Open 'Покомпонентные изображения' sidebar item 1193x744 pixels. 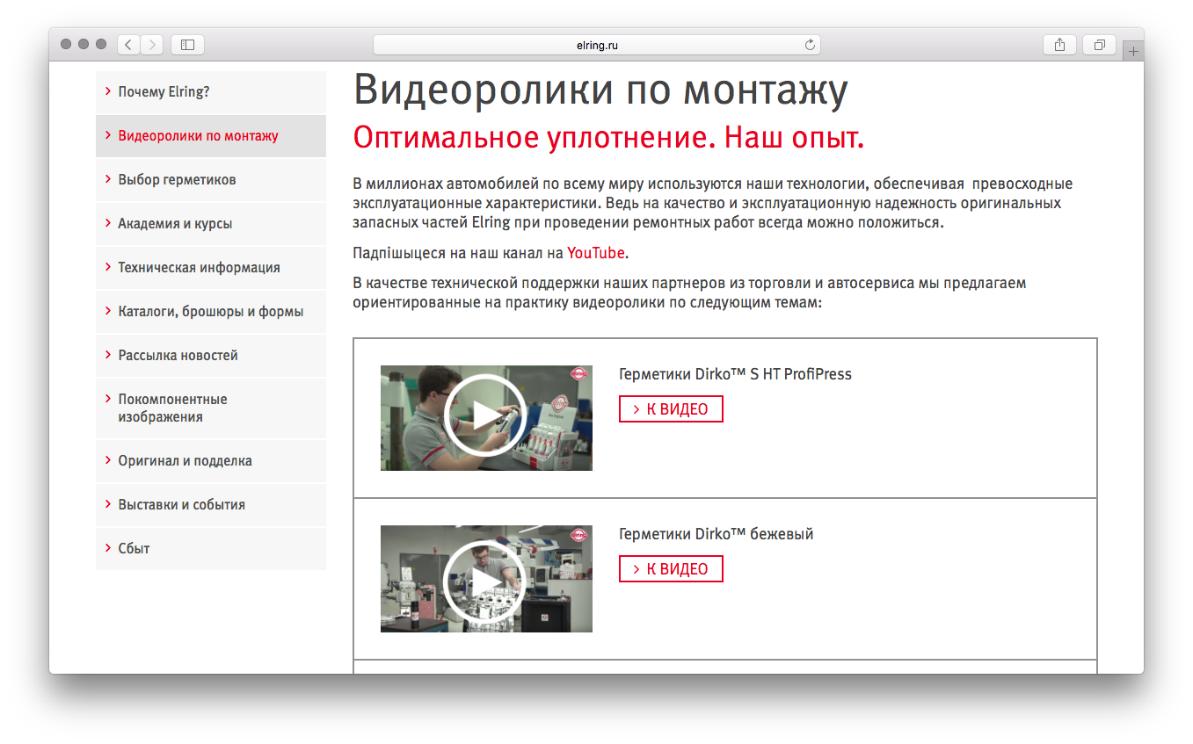pyautogui.click(x=211, y=408)
